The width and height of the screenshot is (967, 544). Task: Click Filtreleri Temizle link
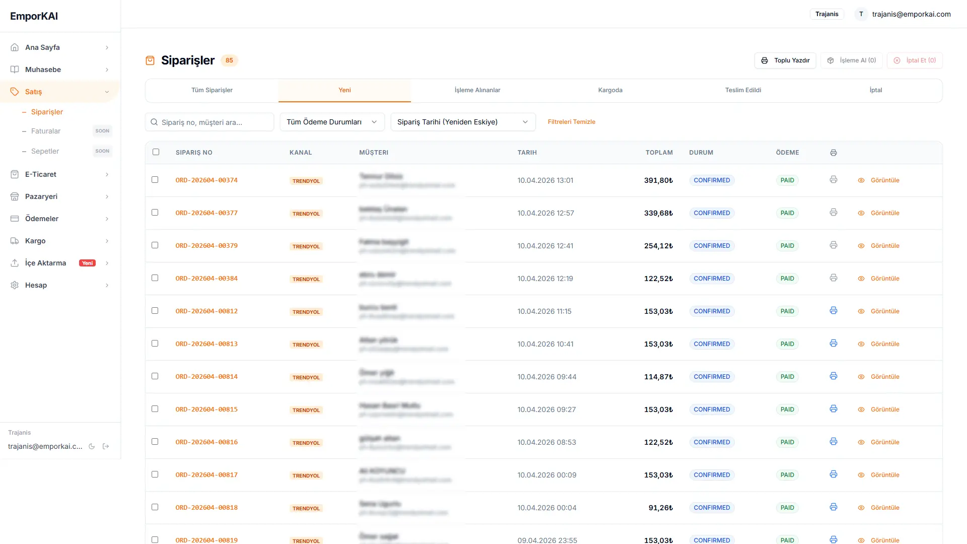[x=571, y=122]
